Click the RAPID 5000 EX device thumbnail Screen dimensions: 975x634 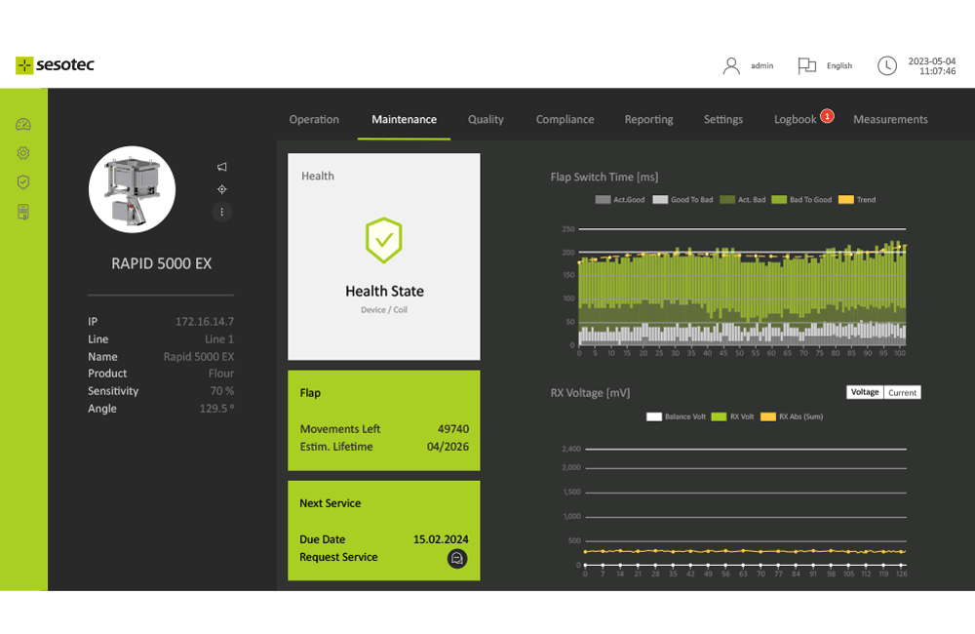(x=132, y=189)
